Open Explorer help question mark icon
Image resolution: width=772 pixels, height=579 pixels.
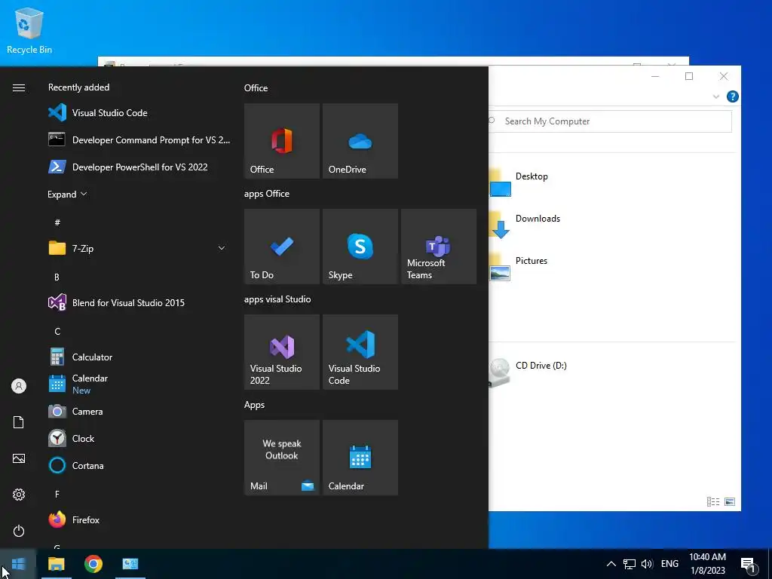[x=732, y=96]
